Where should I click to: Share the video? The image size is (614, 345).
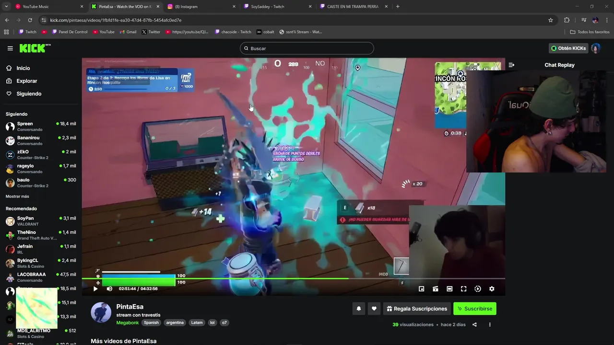(x=474, y=325)
